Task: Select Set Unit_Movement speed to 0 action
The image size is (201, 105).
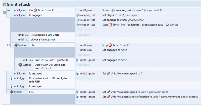Action: point(122,74)
